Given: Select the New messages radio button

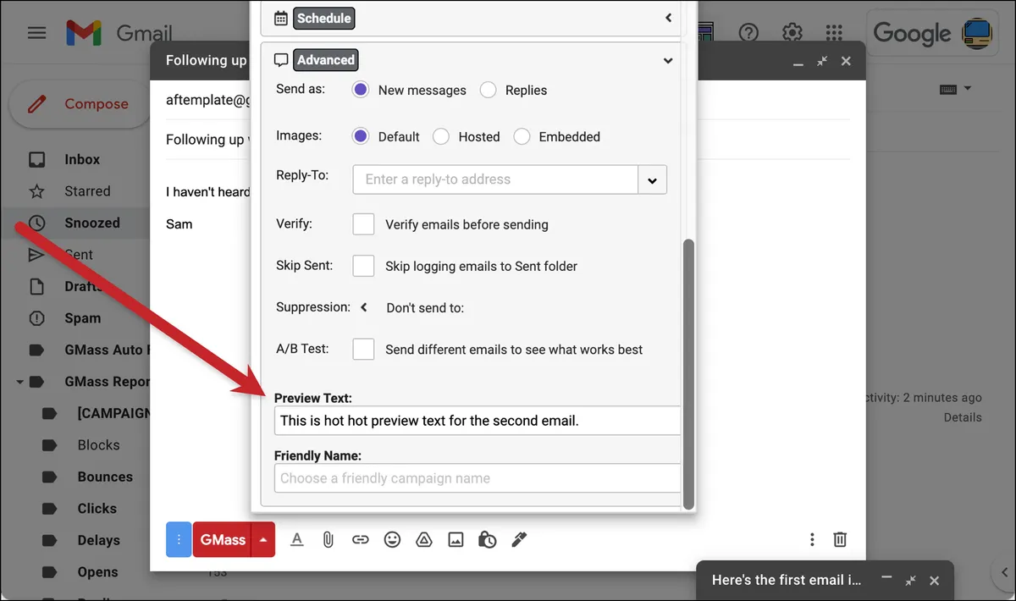Looking at the screenshot, I should coord(361,90).
